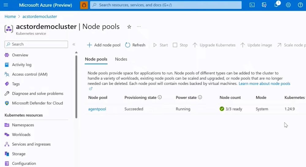This screenshot has width=306, height=167.
Task: Click the Services and ingresses icon
Action: pyautogui.click(x=7, y=144)
